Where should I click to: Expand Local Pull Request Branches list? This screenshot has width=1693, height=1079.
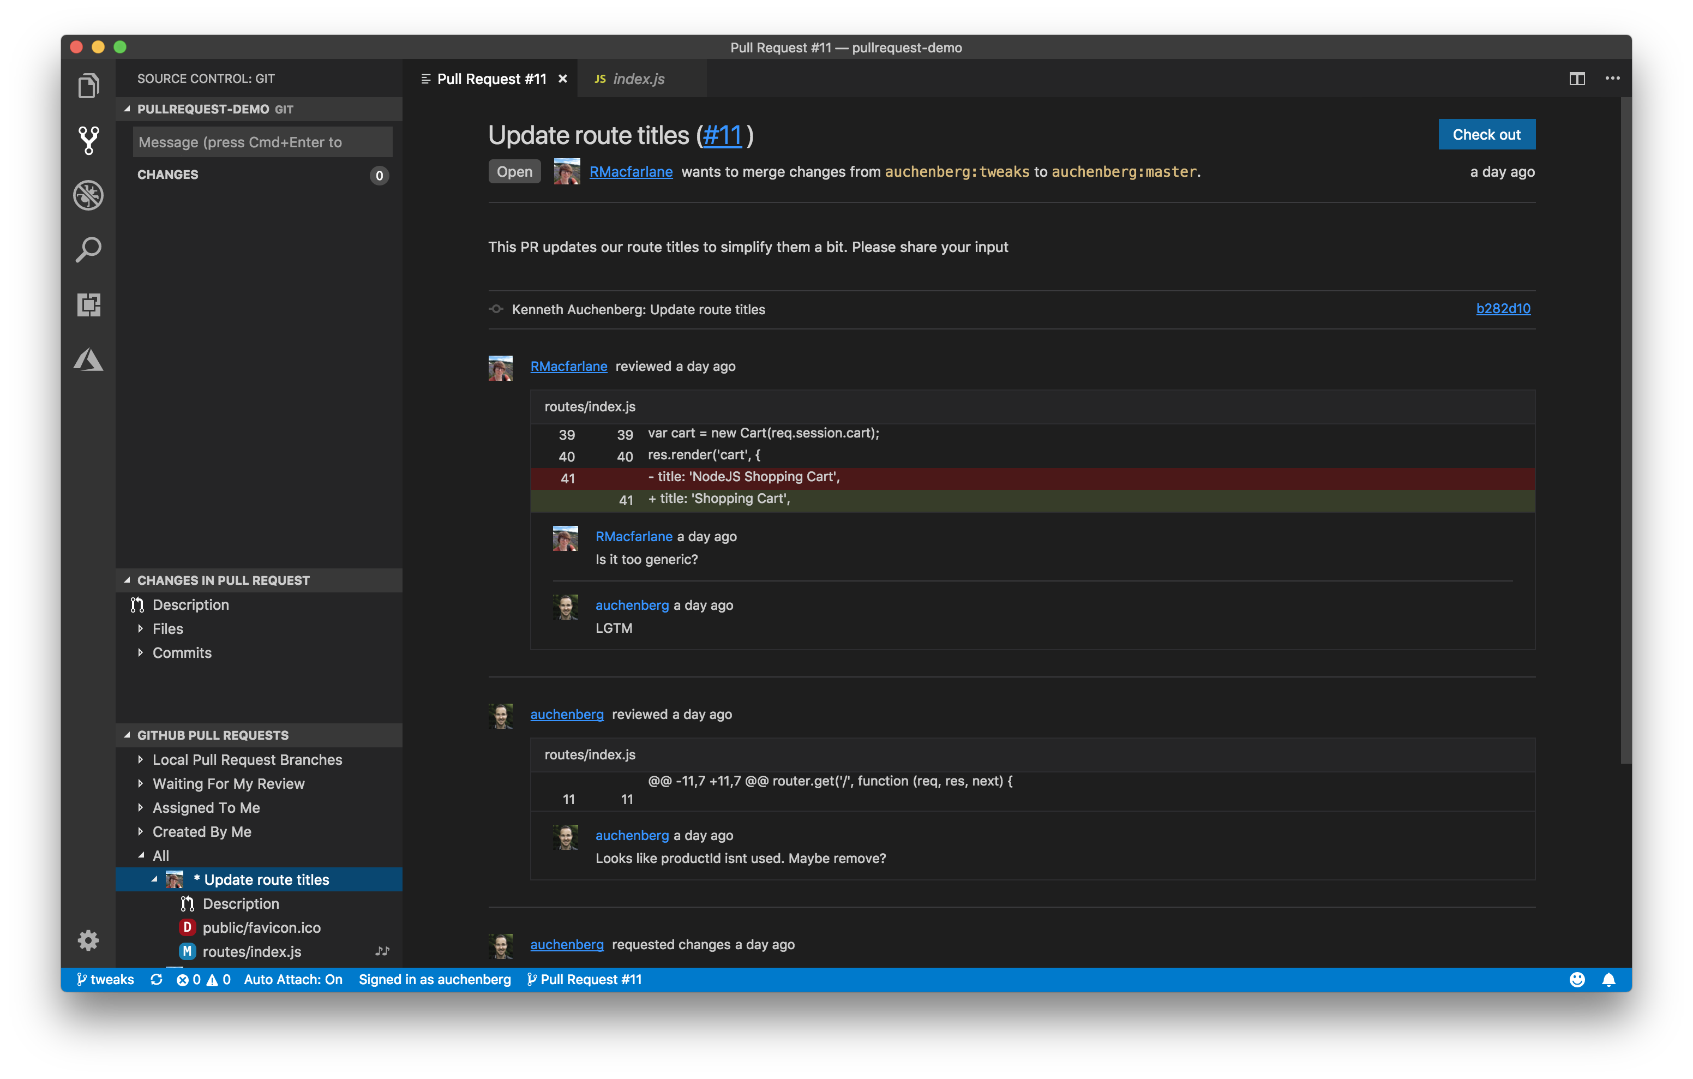coord(140,759)
